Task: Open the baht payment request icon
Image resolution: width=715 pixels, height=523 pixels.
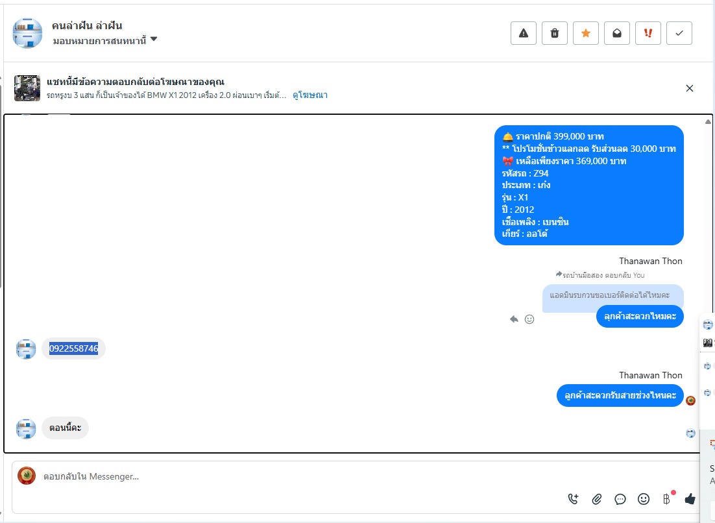Action: pos(667,499)
